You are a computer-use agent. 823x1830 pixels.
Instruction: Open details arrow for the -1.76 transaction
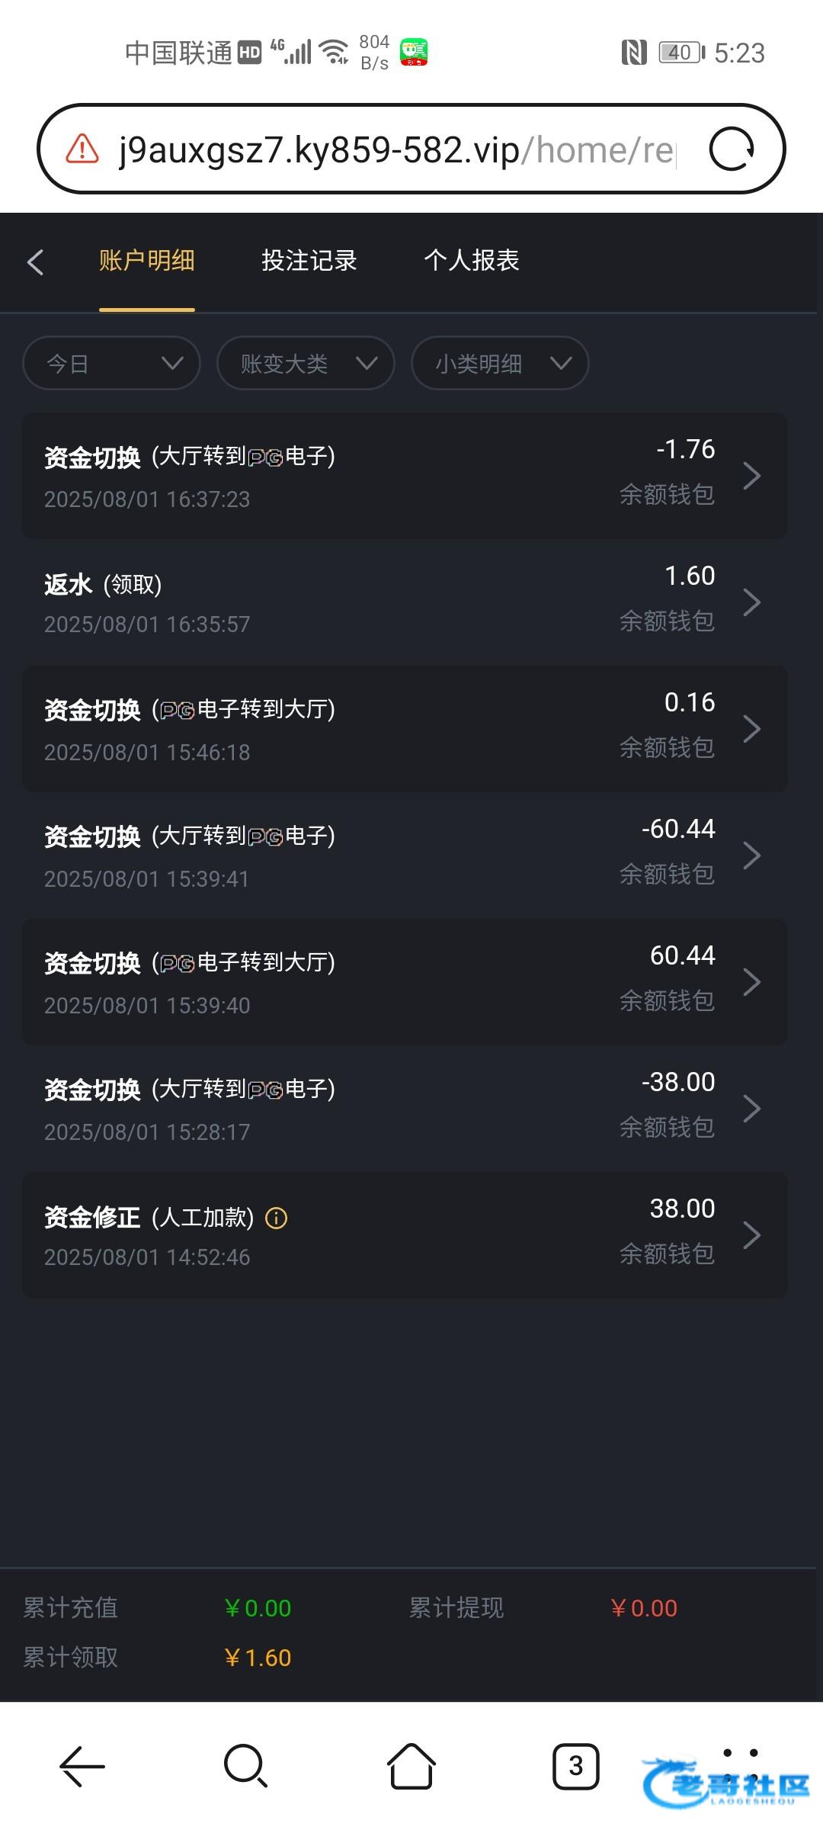[751, 476]
